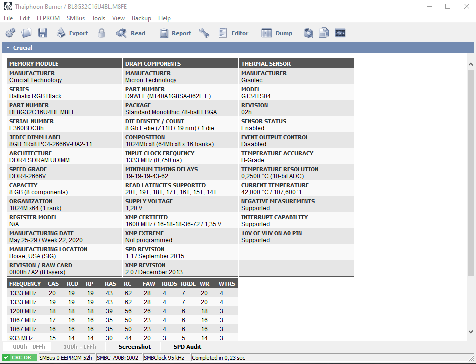476x364 pixels.
Task: Click the wrench tools icon
Action: (x=204, y=33)
